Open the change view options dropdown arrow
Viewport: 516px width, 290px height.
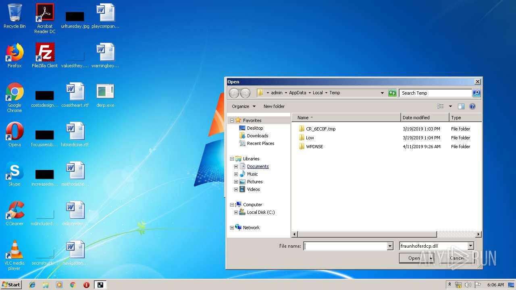click(x=450, y=106)
